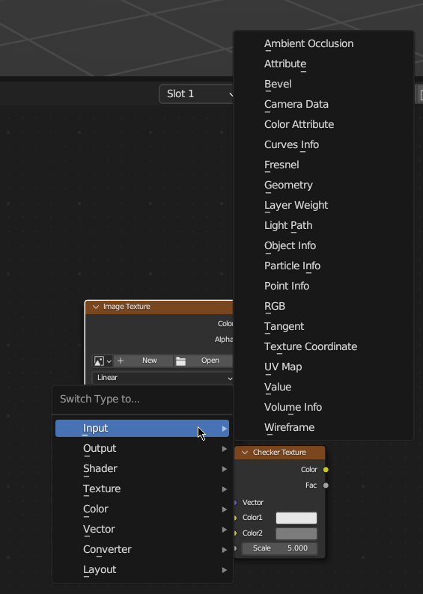Click the Image Texture node header
The height and width of the screenshot is (594, 423).
pos(159,307)
